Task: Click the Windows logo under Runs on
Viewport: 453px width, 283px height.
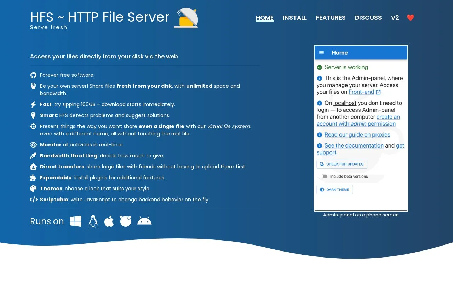Action: pyautogui.click(x=76, y=221)
